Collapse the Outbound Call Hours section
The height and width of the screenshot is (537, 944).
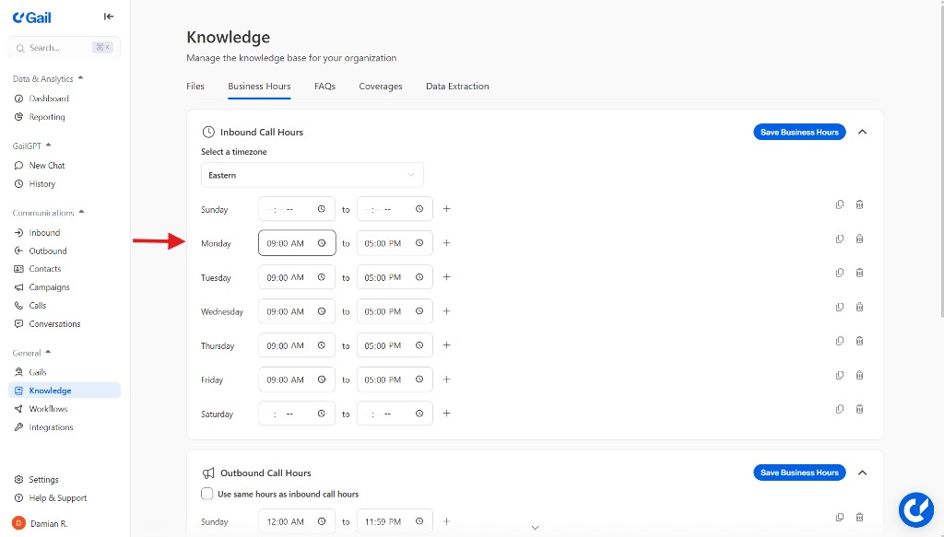[862, 473]
